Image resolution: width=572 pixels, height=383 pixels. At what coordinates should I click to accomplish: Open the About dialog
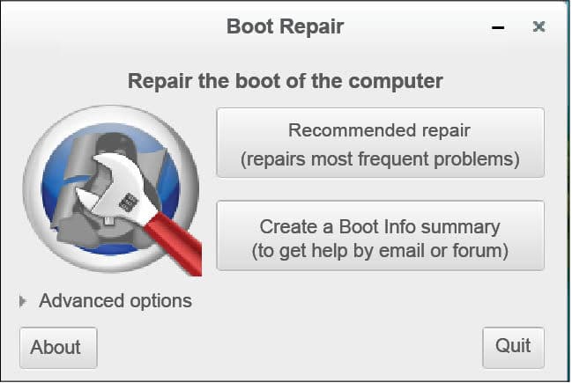(56, 347)
